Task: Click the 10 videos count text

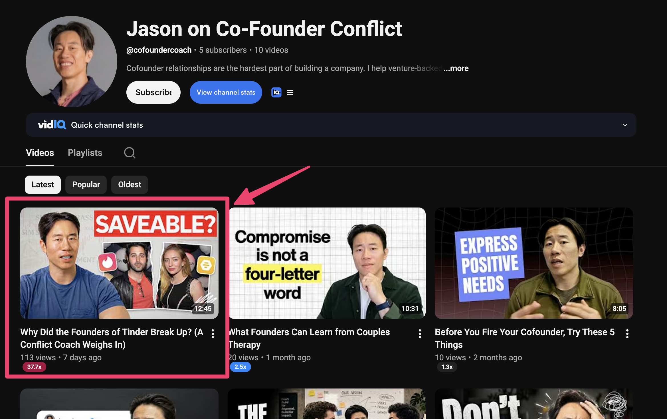Action: [x=271, y=50]
